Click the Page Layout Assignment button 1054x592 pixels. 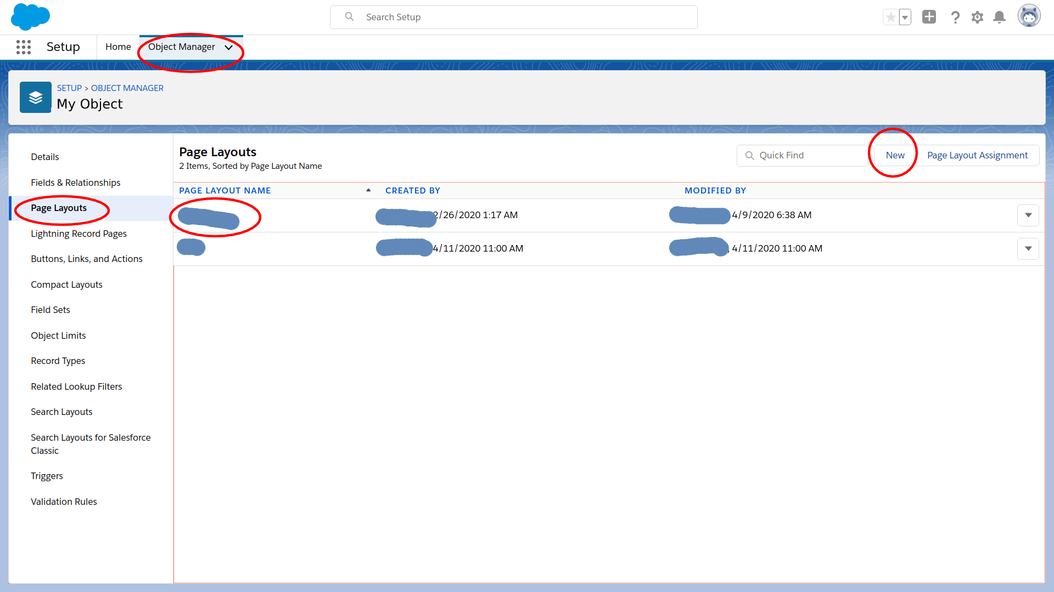pyautogui.click(x=977, y=156)
